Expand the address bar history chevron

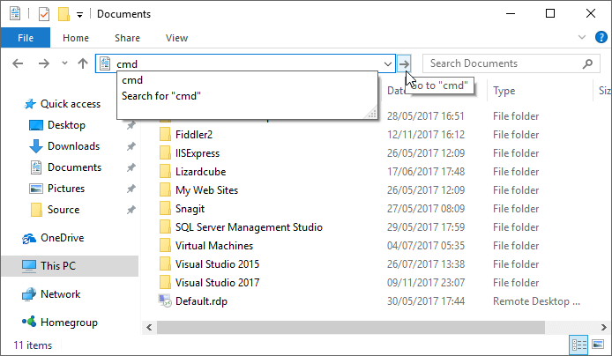(x=388, y=64)
